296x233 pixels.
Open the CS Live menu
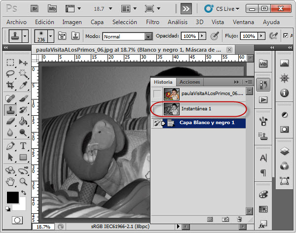point(222,9)
